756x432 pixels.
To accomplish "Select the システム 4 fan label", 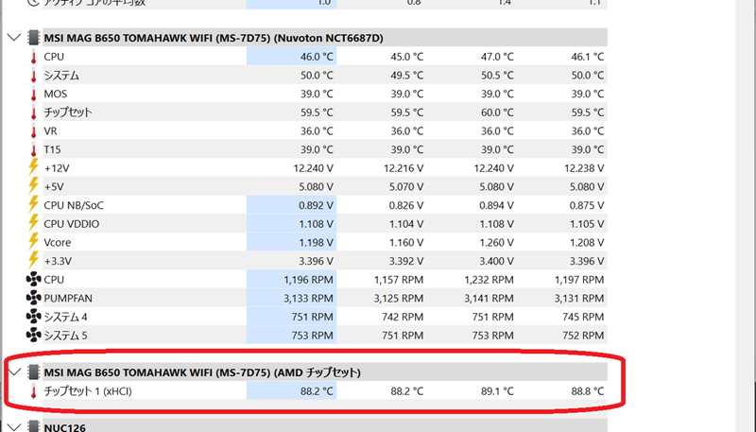I will [65, 317].
